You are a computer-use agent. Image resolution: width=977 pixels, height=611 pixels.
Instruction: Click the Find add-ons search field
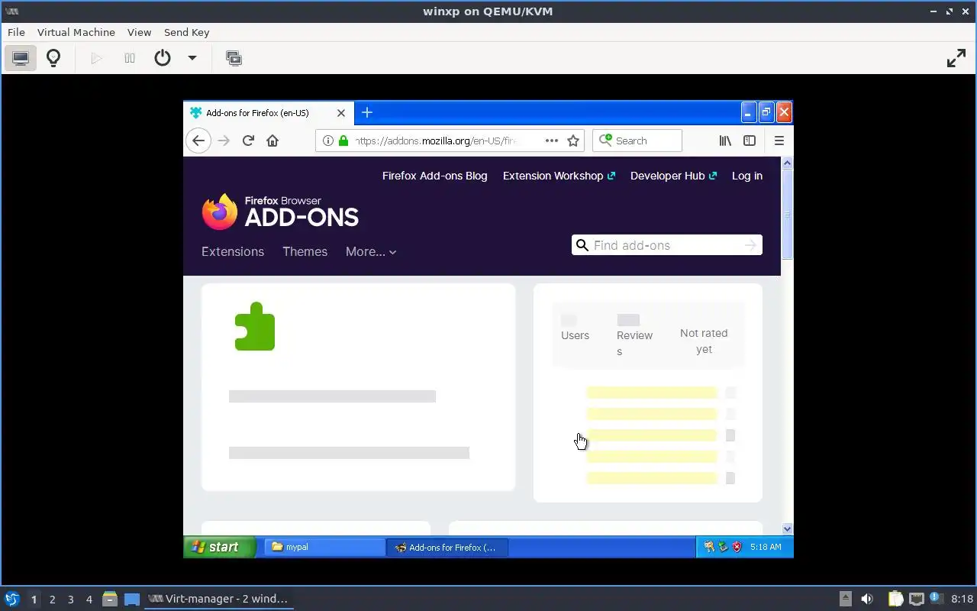coord(666,245)
